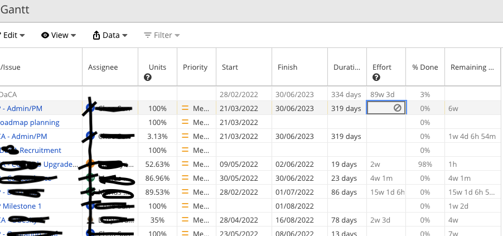Click the help icon under Effort header

click(x=376, y=78)
